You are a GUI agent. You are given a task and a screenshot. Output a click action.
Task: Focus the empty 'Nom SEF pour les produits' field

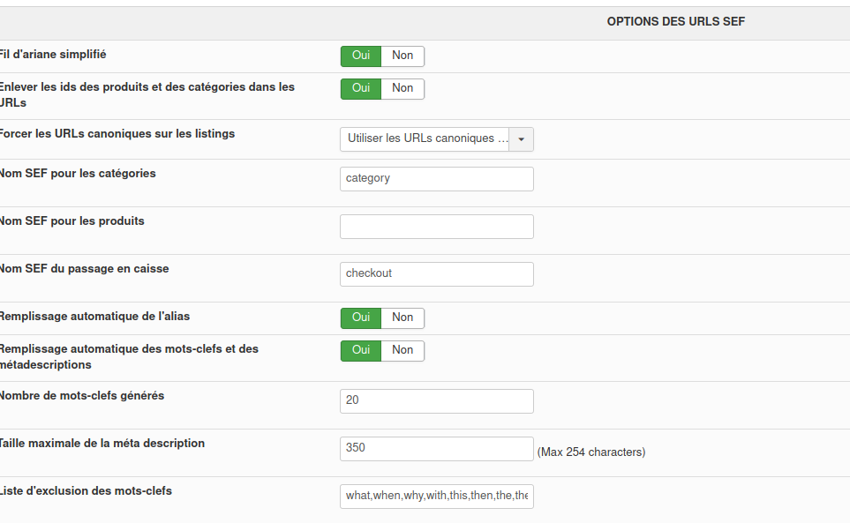tap(436, 227)
